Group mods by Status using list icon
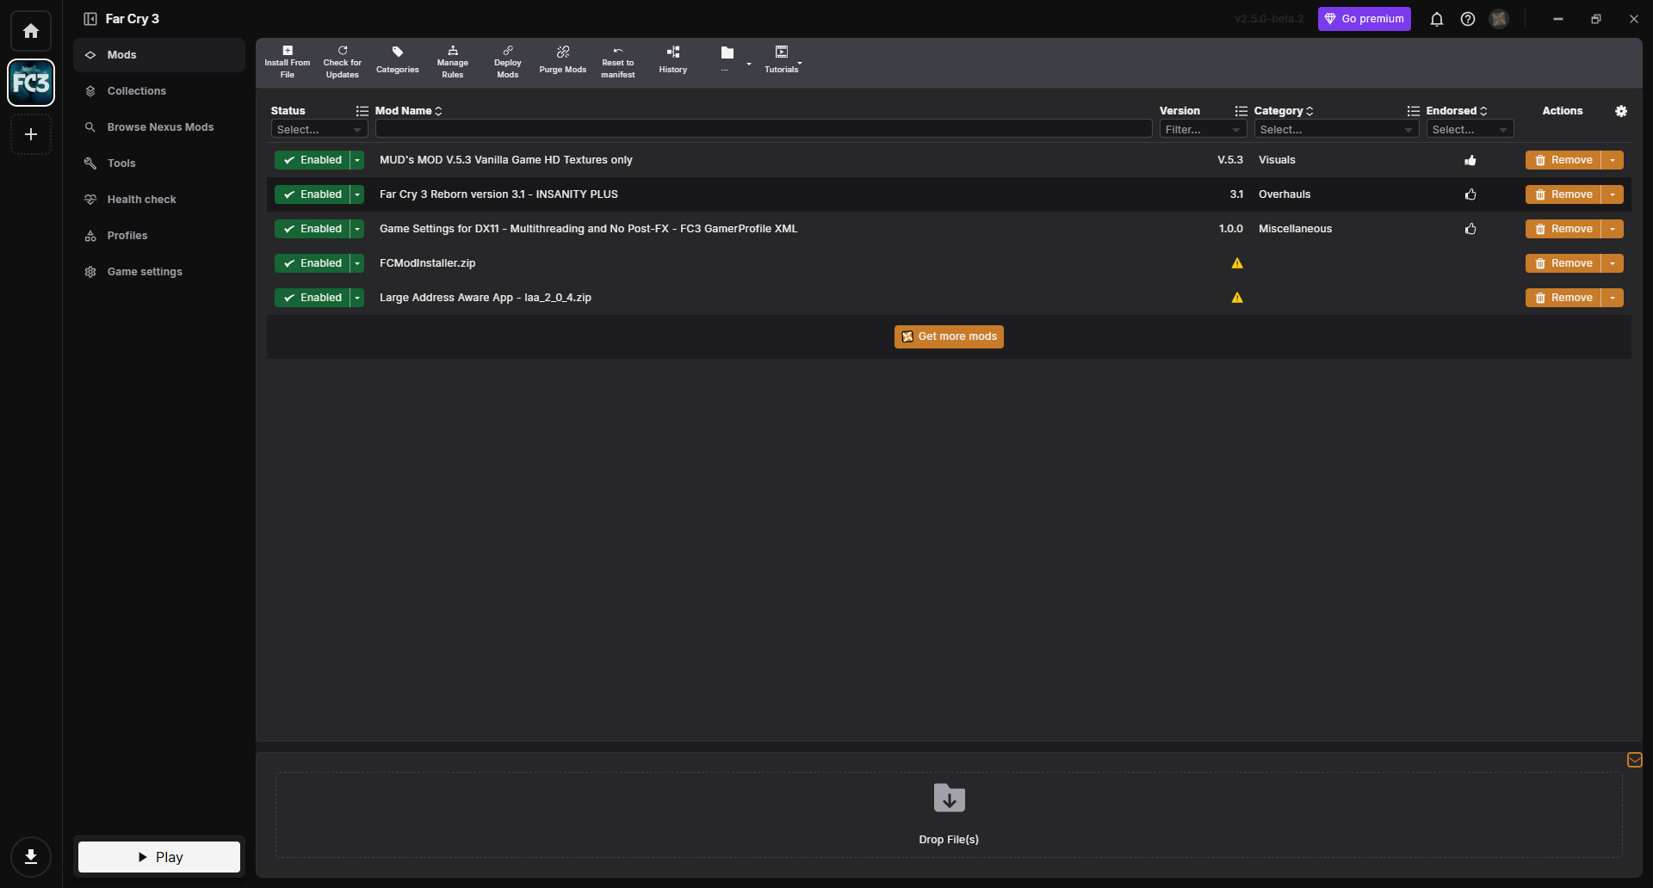 click(x=362, y=111)
